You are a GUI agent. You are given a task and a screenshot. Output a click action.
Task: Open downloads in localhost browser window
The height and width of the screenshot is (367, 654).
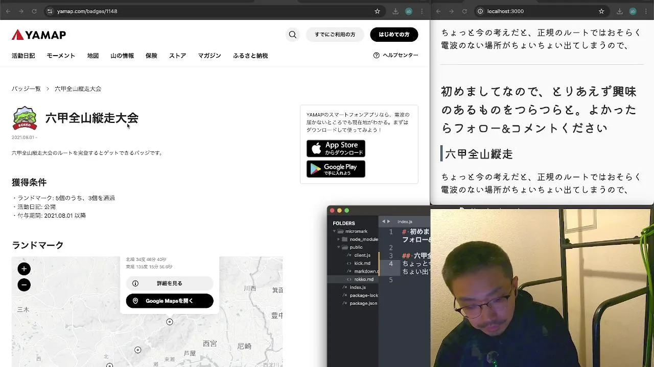point(620,11)
